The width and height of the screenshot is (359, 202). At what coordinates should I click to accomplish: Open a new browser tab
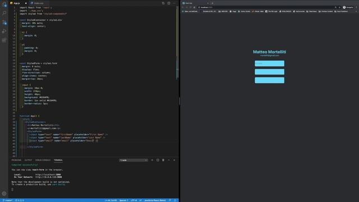point(212,3)
